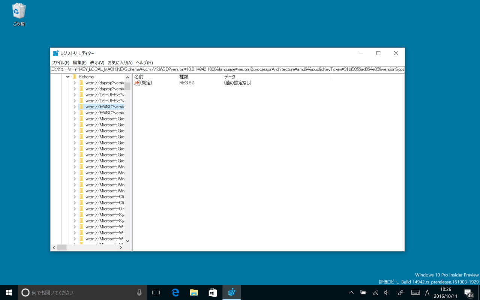Collapse the Schema key in the tree

point(68,77)
